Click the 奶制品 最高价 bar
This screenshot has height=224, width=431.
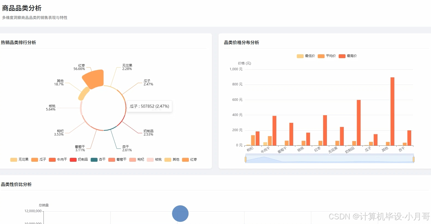(359, 123)
